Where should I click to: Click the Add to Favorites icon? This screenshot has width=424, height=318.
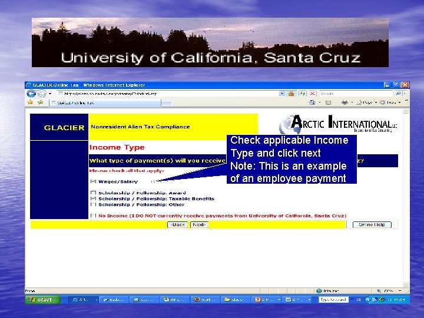(x=41, y=102)
